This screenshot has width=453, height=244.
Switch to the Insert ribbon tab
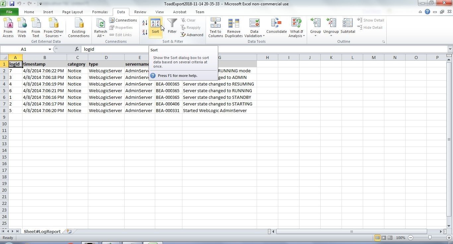tap(48, 12)
